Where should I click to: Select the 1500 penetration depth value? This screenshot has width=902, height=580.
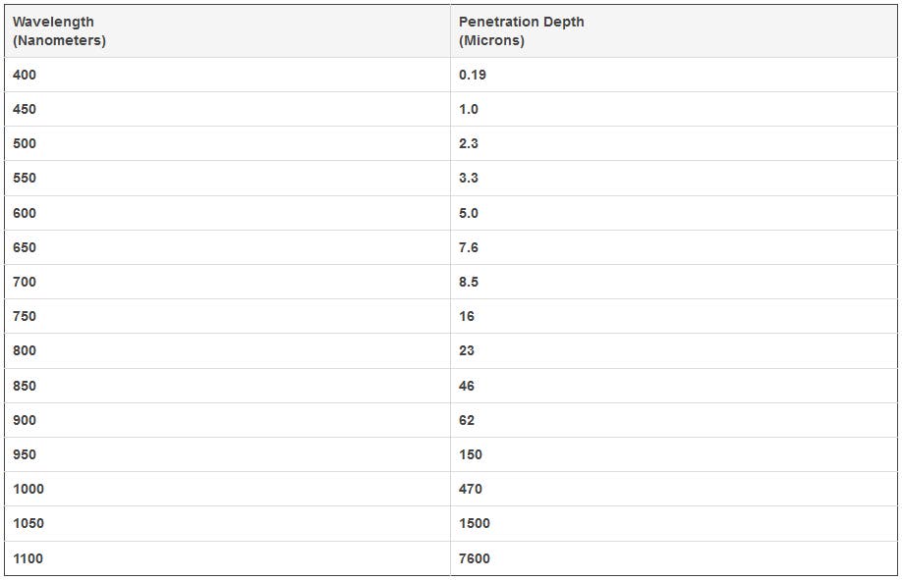[x=475, y=523]
